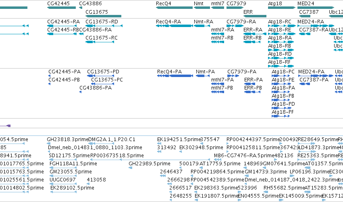The height and width of the screenshot is (202, 343).
Task: Click EST RP004219864.5prime
Action: click(x=217, y=172)
